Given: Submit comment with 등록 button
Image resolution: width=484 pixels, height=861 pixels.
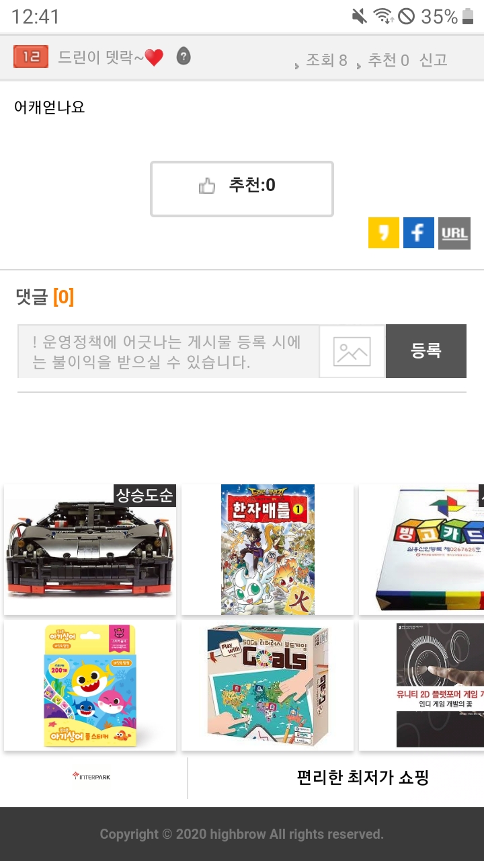Looking at the screenshot, I should [x=426, y=351].
